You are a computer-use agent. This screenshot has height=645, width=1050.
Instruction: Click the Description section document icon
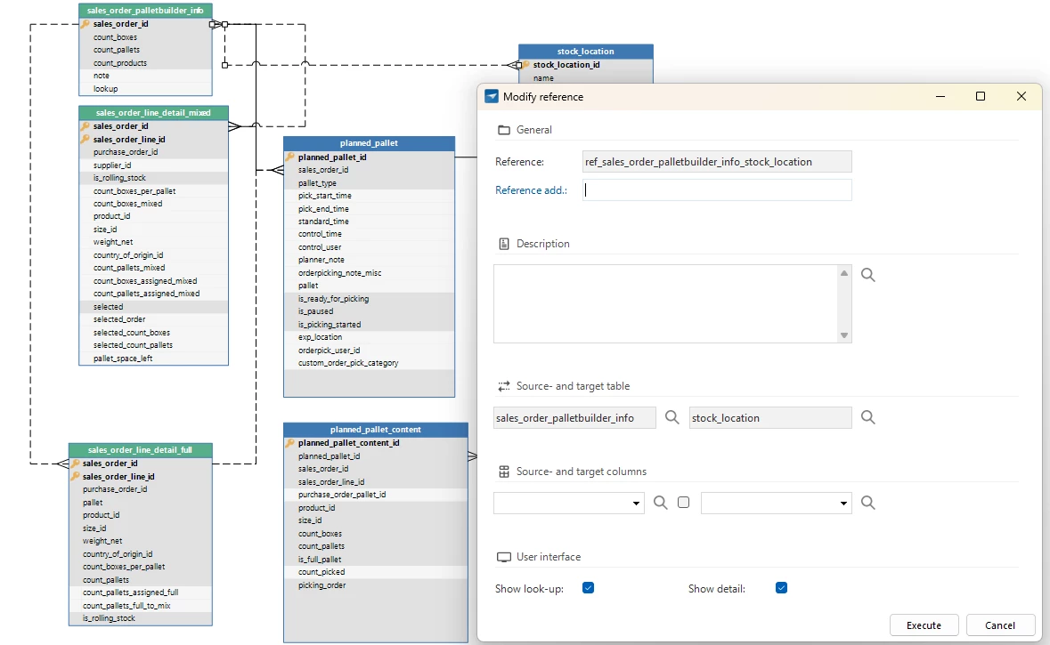coord(503,244)
